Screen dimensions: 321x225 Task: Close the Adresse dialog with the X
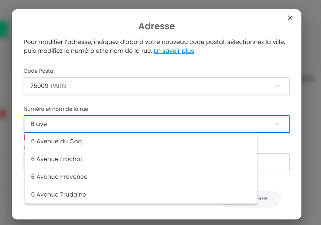(x=290, y=18)
